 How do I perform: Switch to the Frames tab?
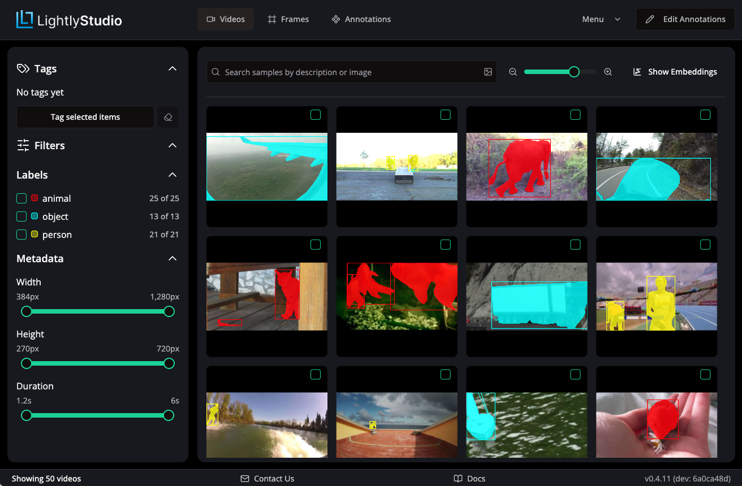point(288,19)
